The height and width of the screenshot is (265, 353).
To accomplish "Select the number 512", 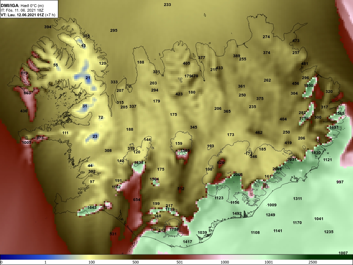I will (181, 189).
